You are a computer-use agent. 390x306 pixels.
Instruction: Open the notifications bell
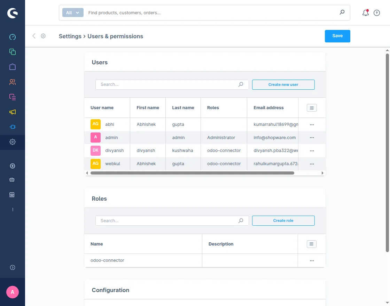click(x=365, y=13)
